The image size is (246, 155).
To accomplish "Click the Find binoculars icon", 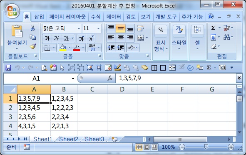I will coord(227,37).
